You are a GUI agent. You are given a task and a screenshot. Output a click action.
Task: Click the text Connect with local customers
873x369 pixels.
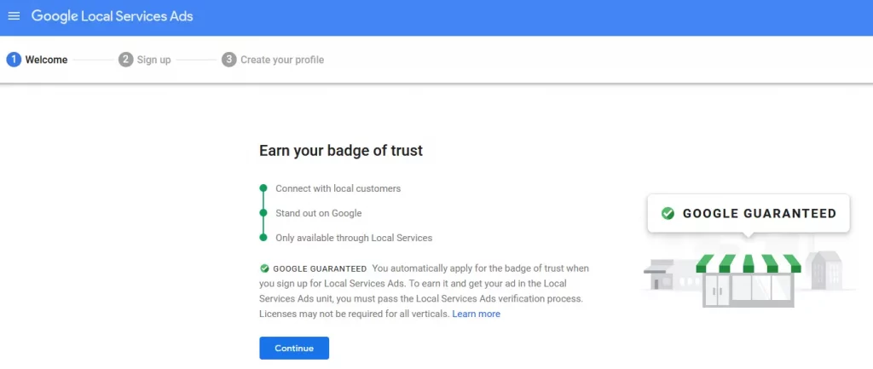tap(338, 188)
